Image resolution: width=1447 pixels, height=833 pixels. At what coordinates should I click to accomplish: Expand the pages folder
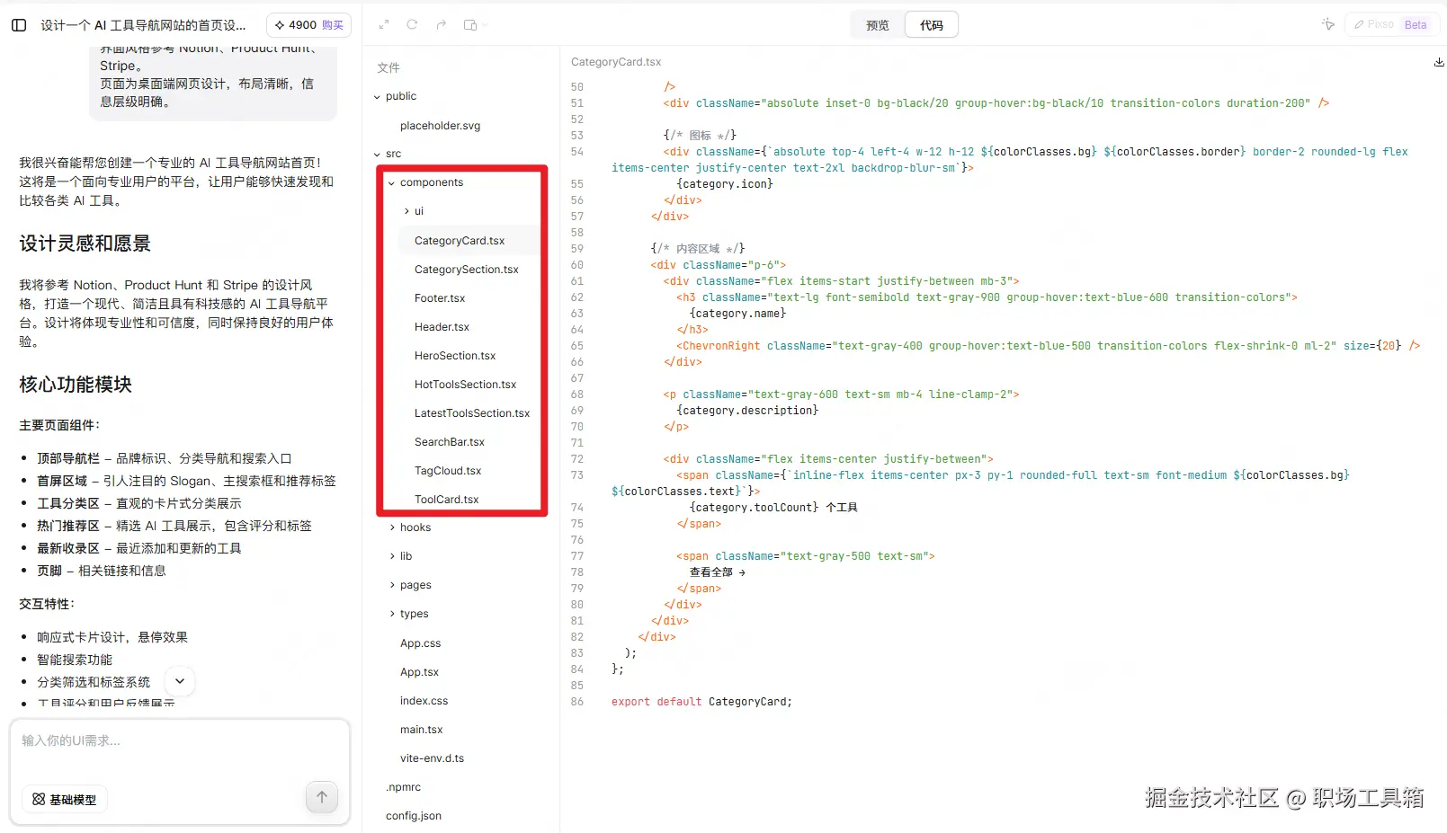click(x=410, y=585)
